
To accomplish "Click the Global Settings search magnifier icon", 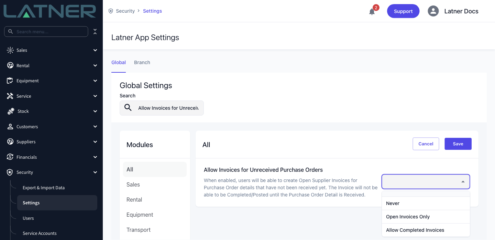I will point(128,108).
